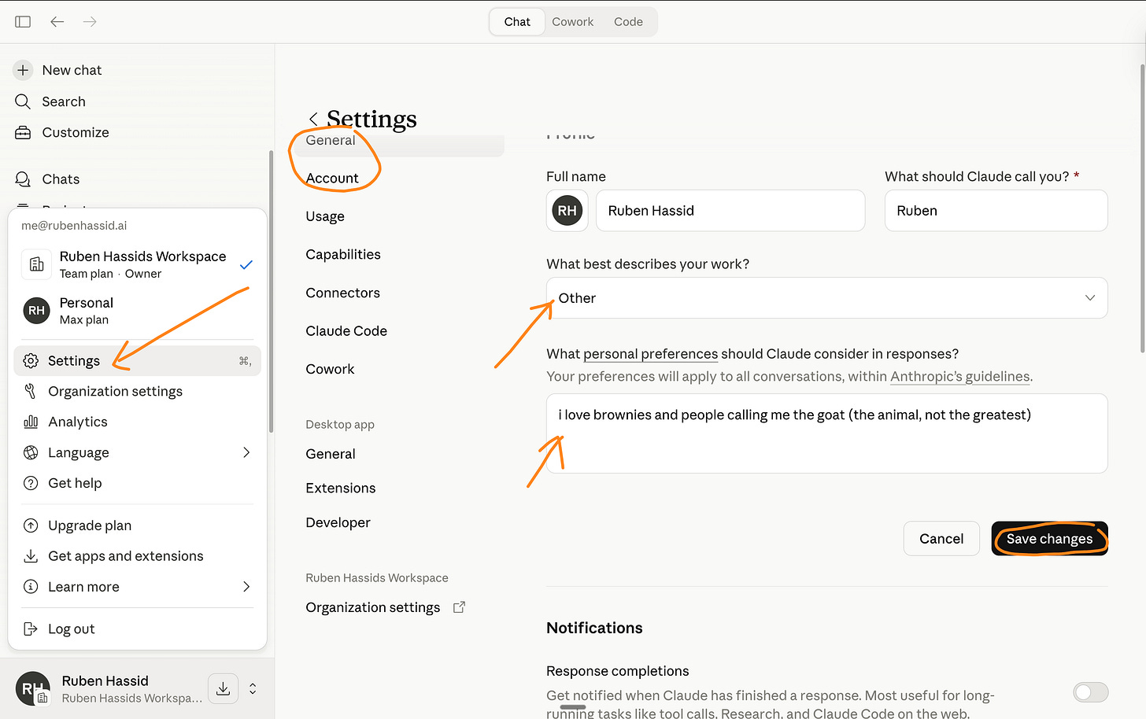
Task: Click the Save changes button
Action: tap(1049, 539)
